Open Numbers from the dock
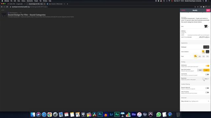 click(x=128, y=114)
